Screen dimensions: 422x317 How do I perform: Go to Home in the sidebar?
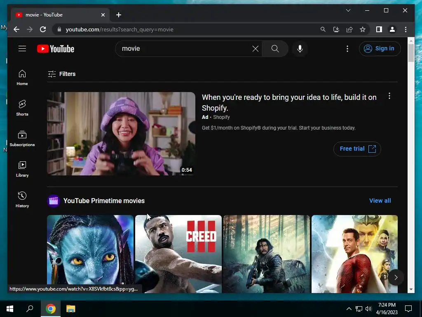(22, 78)
